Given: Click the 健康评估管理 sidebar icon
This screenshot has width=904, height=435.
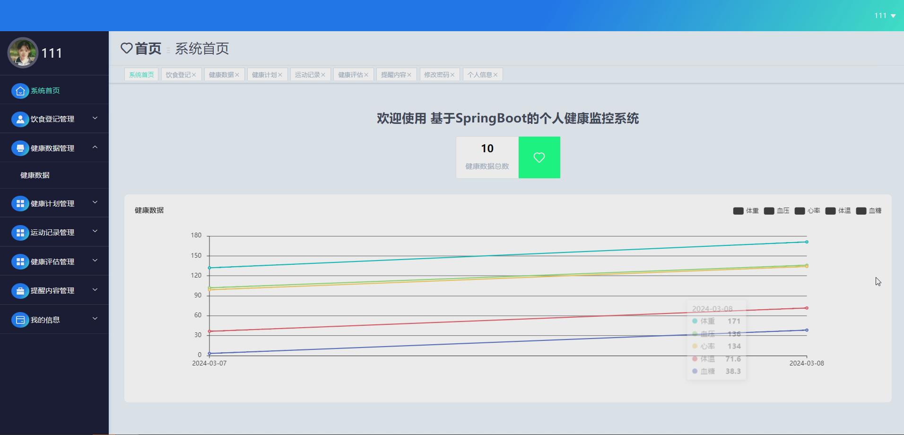Looking at the screenshot, I should tap(20, 261).
